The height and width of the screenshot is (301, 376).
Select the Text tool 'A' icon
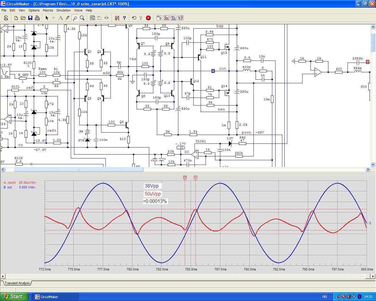(61, 18)
